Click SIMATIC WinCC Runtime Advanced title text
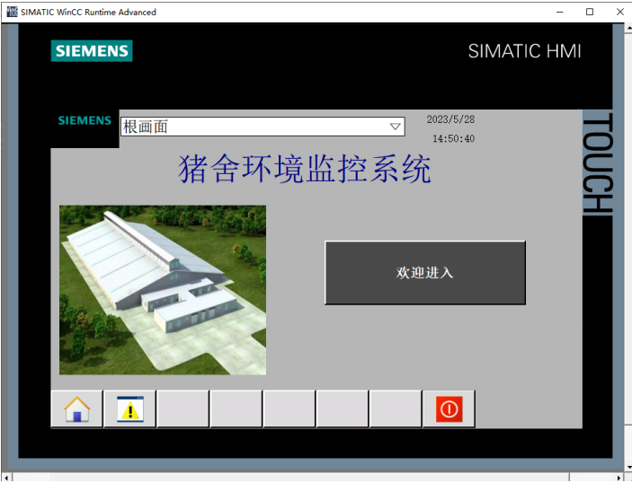The height and width of the screenshot is (483, 632). click(88, 12)
